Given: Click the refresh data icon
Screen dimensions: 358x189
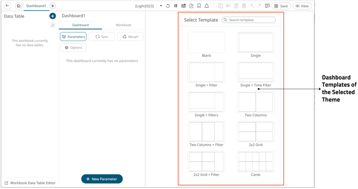Looking at the screenshot, I should [x=168, y=6].
